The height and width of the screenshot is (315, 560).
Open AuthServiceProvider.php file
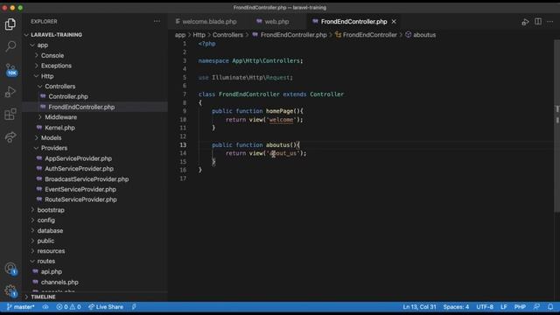(79, 169)
